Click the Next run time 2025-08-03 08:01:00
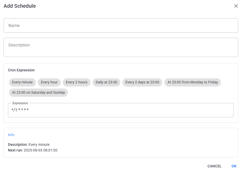242x172 pixels. [x=41, y=150]
